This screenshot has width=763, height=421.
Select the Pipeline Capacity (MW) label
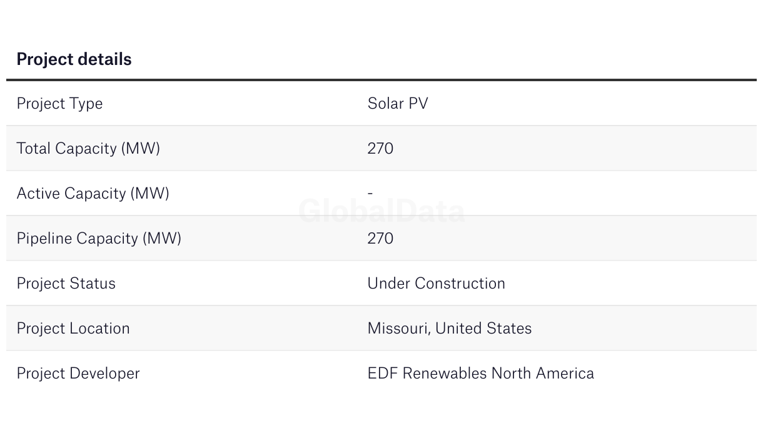tap(99, 239)
